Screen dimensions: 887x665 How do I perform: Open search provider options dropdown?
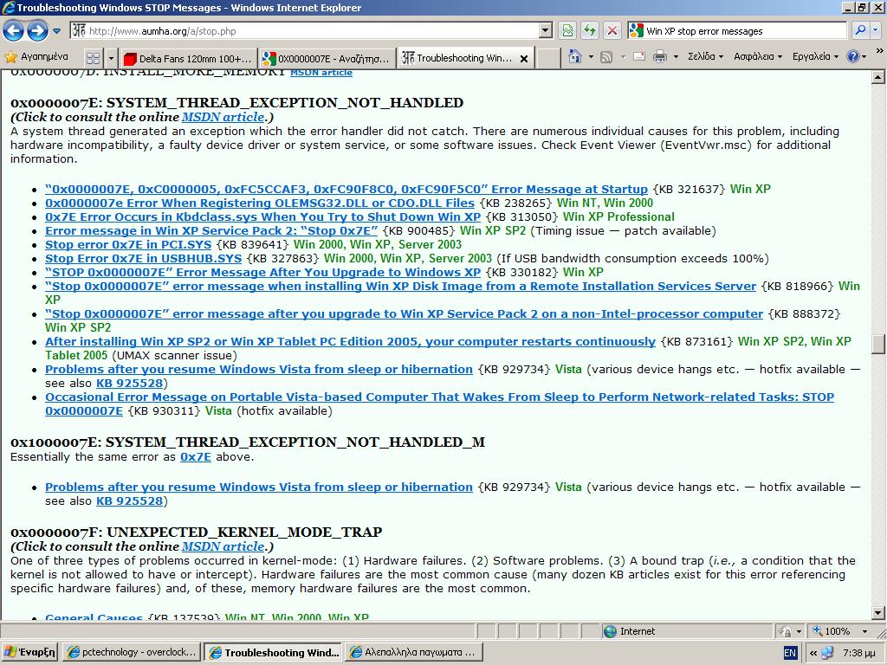pos(876,30)
